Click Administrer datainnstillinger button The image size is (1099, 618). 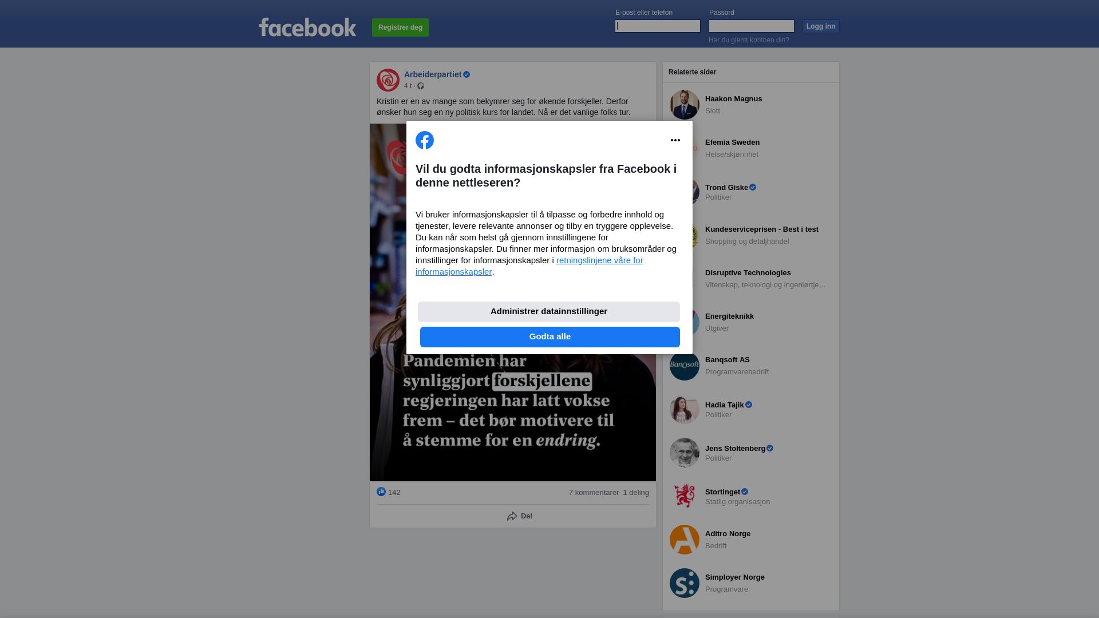point(549,312)
